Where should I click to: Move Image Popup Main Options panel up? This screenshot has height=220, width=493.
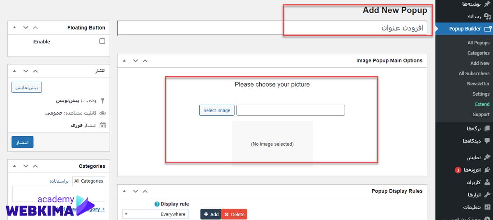pyautogui.click(x=145, y=61)
